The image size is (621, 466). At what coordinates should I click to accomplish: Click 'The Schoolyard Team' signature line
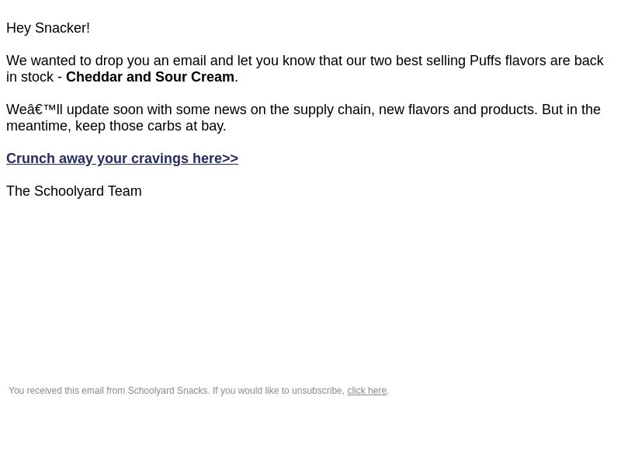click(x=74, y=191)
